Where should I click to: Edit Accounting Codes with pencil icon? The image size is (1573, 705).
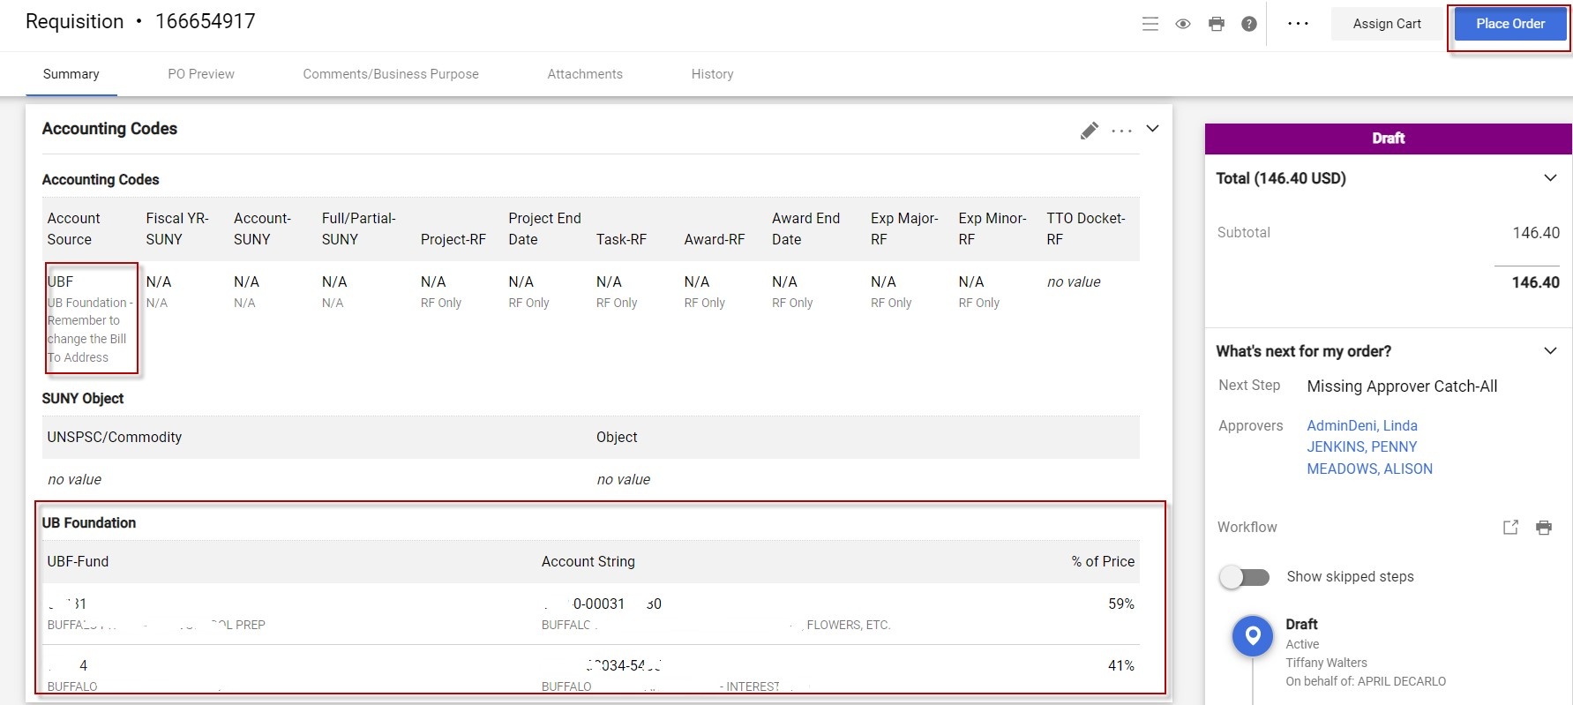point(1090,131)
